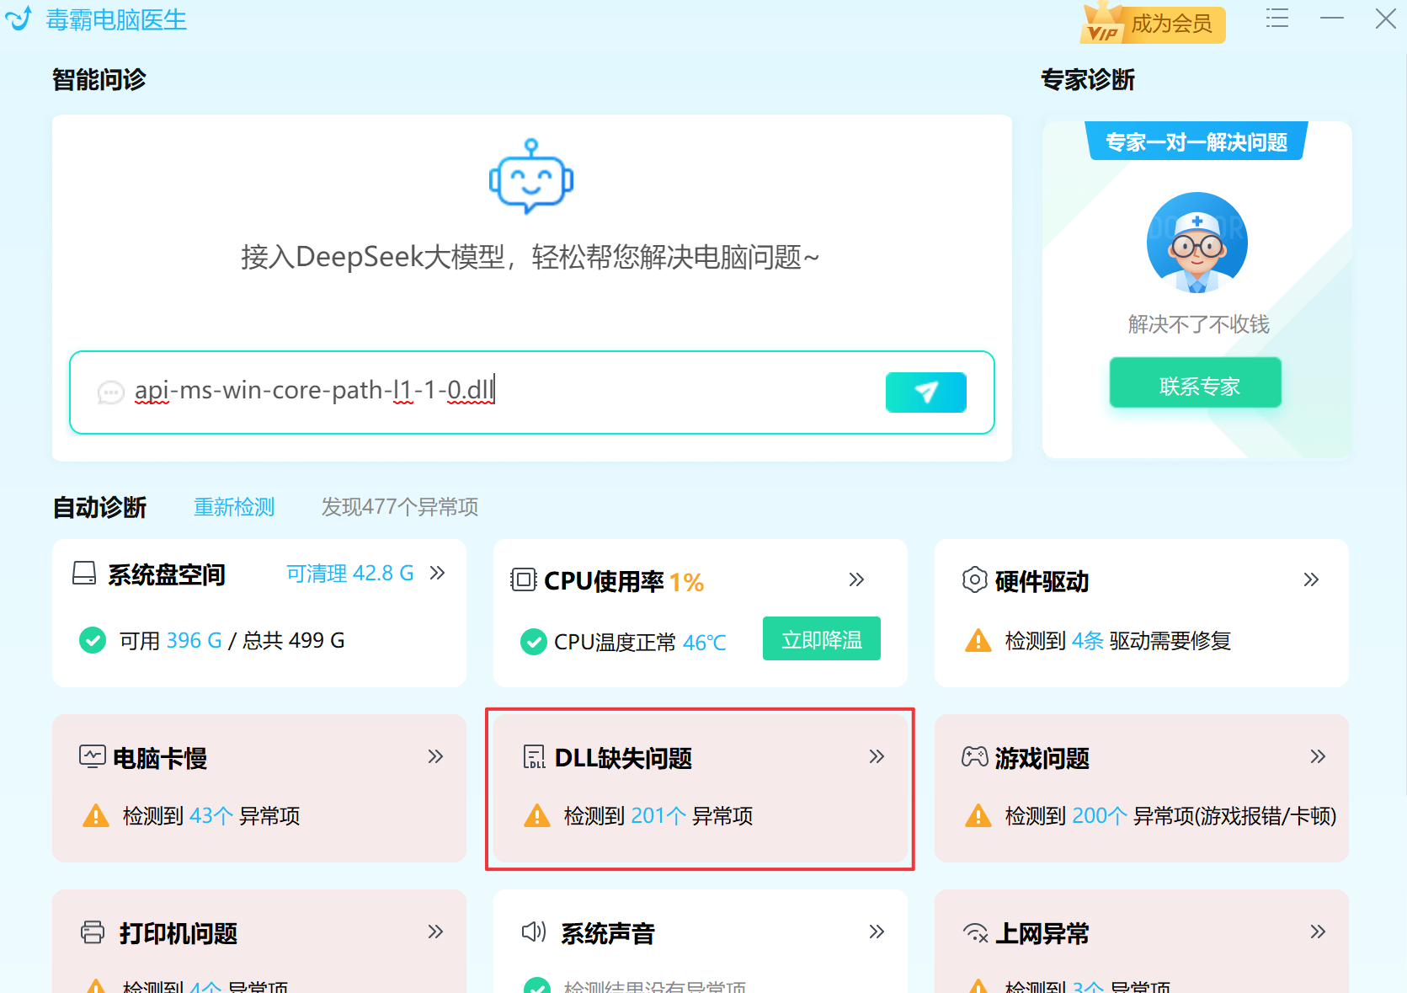This screenshot has width=1407, height=993.
Task: Click the CPU icon on CPU使用率 card
Action: click(x=524, y=579)
